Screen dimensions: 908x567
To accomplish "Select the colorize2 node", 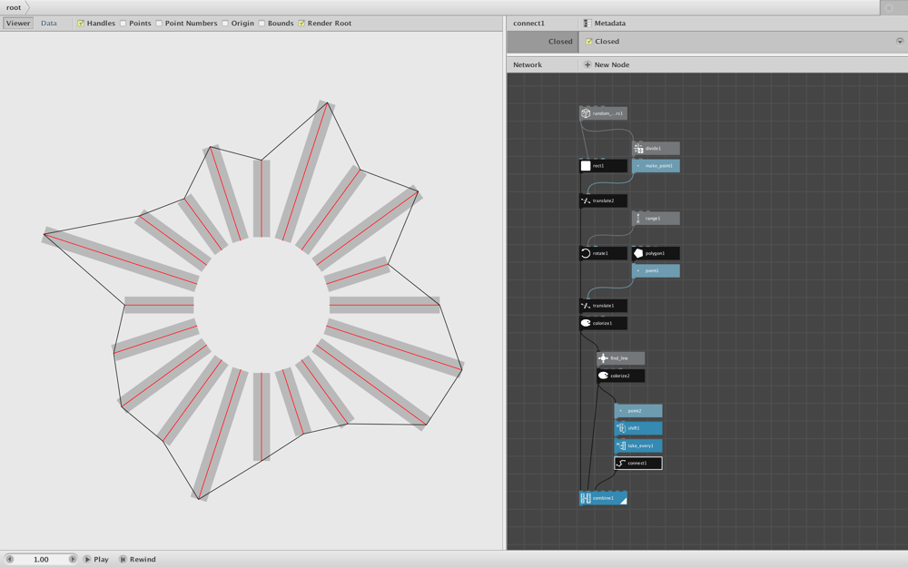I will (620, 376).
